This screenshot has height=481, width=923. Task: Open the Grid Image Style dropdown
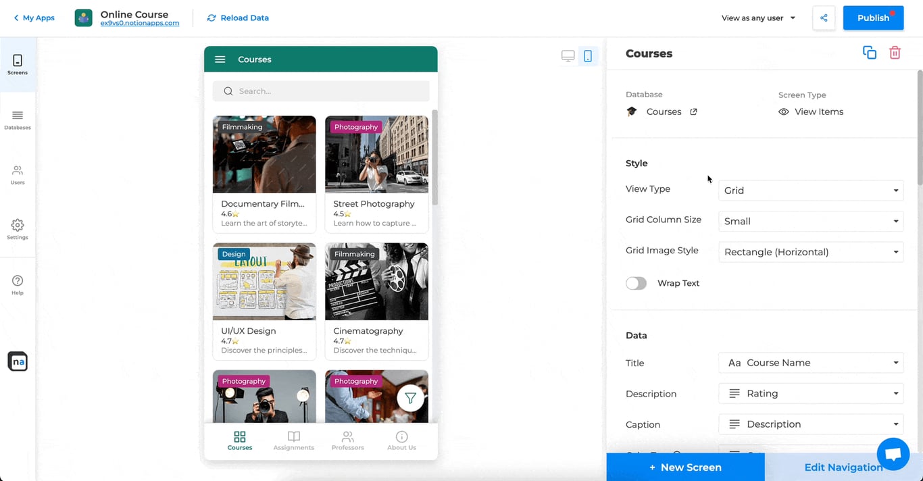pyautogui.click(x=811, y=252)
